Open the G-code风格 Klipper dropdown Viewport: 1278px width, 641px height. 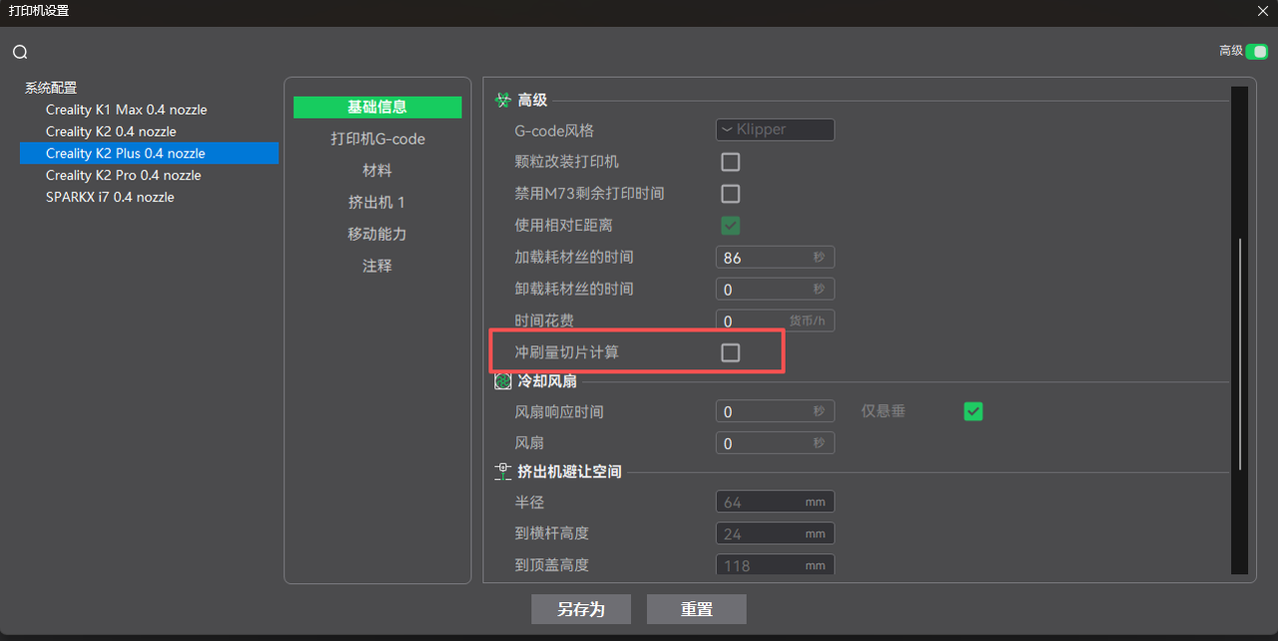tap(775, 130)
